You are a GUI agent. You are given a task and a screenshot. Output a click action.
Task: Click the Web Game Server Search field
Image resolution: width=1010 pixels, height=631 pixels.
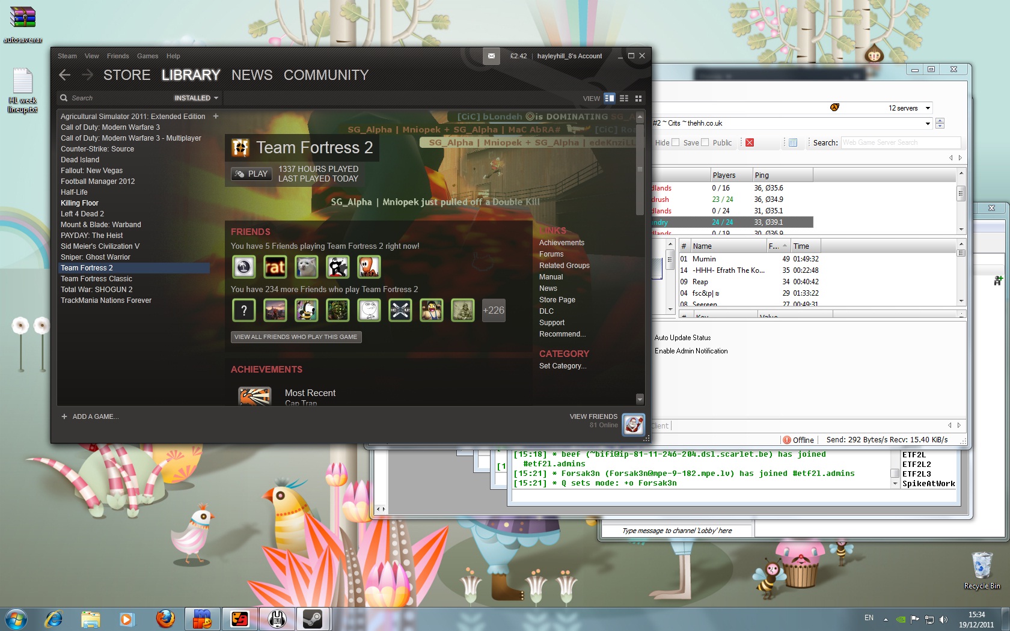[x=901, y=142]
